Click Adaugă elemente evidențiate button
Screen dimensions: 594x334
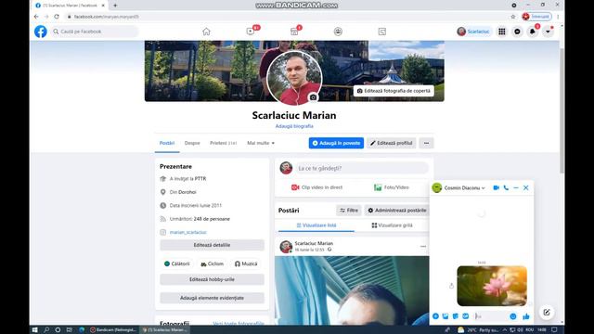coord(212,298)
